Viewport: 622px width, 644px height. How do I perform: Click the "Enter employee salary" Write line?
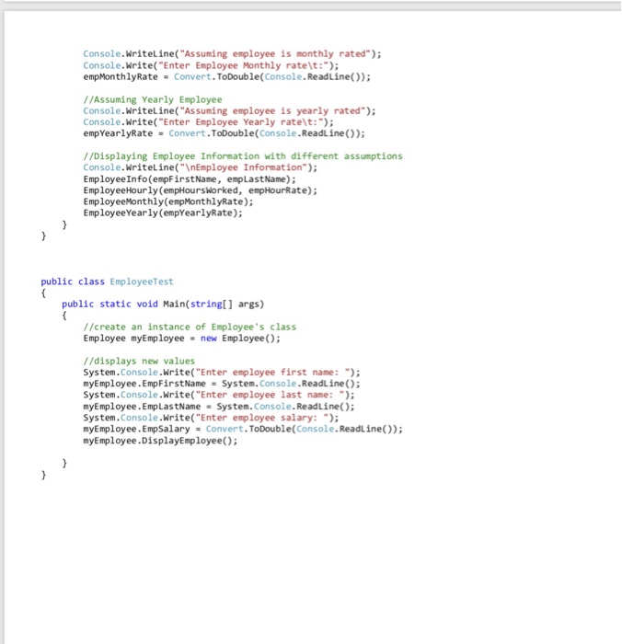coord(211,418)
